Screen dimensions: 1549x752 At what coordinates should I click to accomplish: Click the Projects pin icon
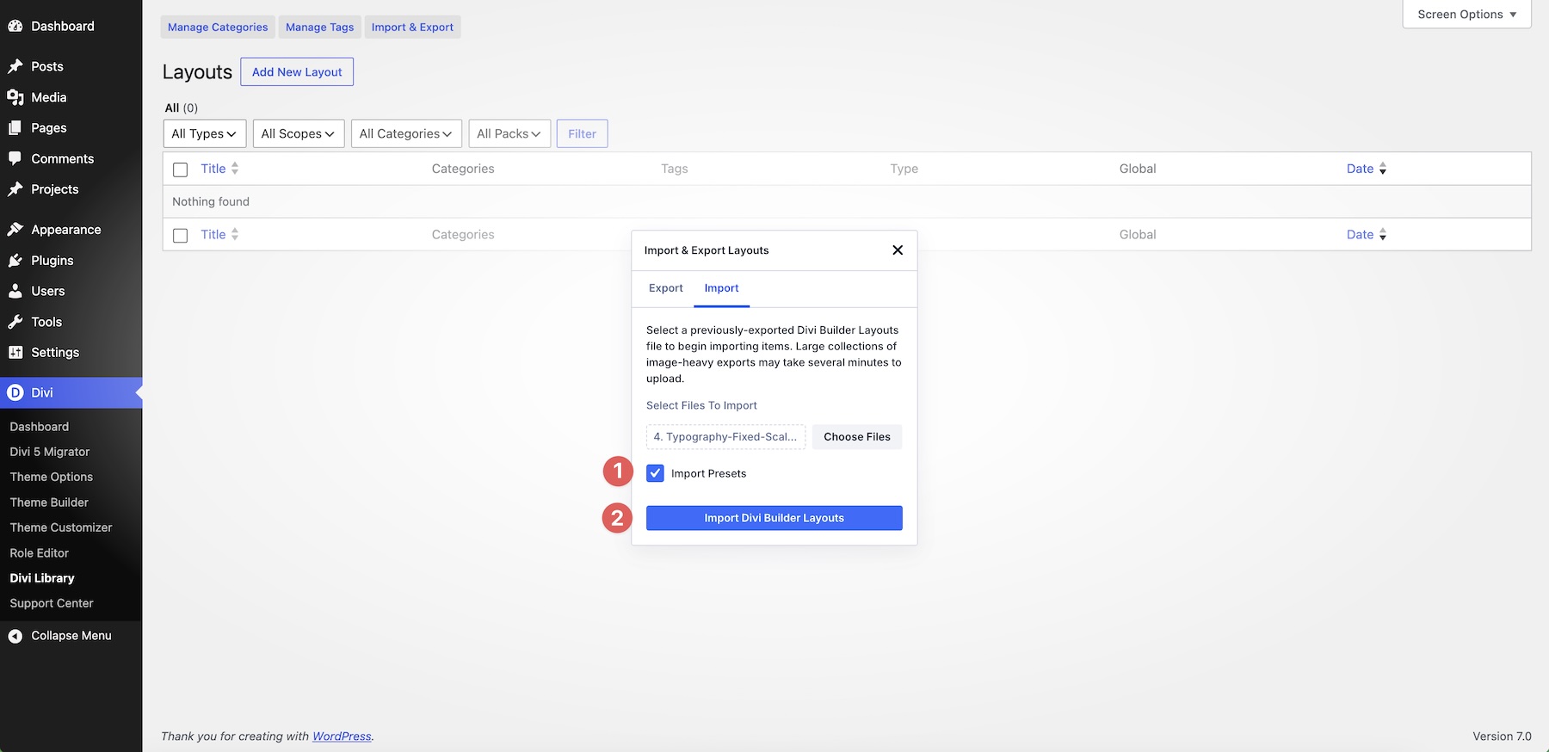click(x=15, y=189)
